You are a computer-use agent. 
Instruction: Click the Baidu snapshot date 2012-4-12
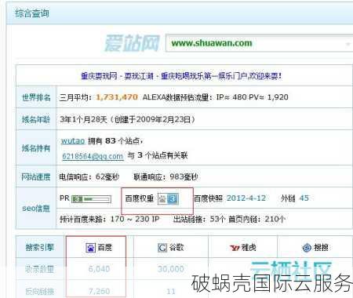coord(246,198)
